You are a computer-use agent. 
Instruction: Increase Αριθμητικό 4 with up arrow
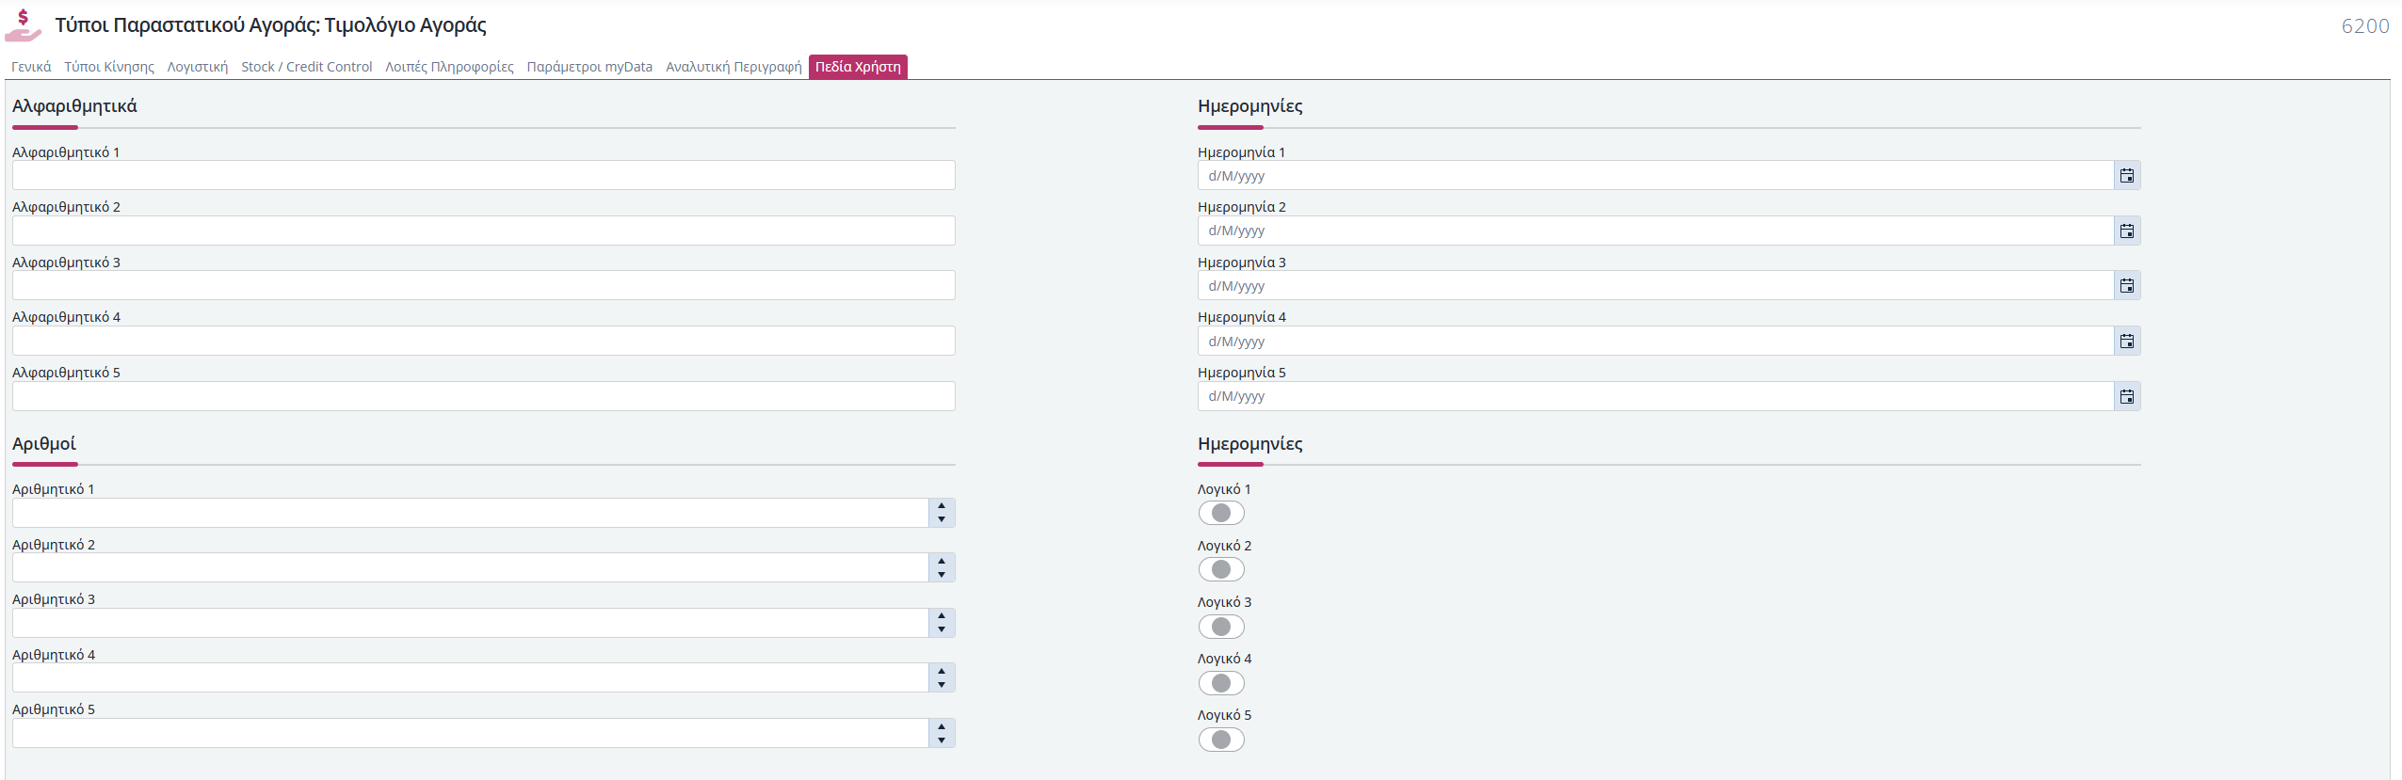point(942,671)
